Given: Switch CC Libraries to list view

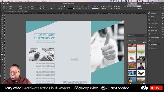Looking at the screenshot, I should coord(146,43).
